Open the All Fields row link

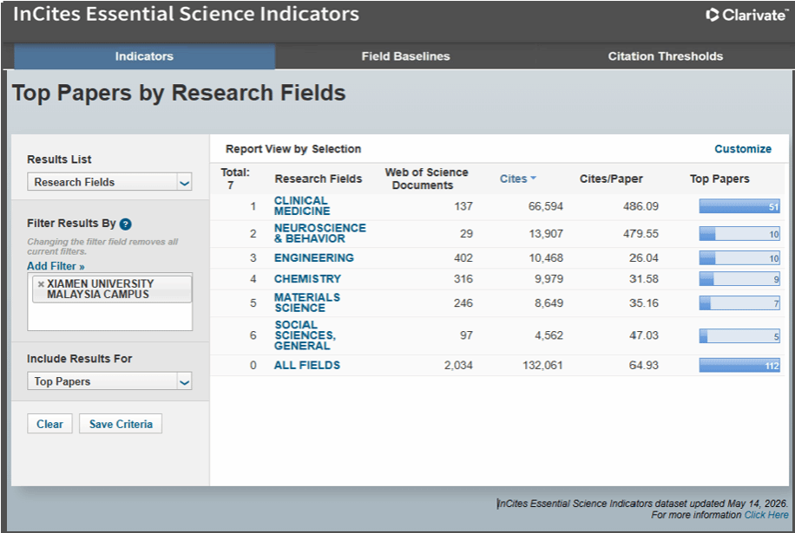coord(306,365)
